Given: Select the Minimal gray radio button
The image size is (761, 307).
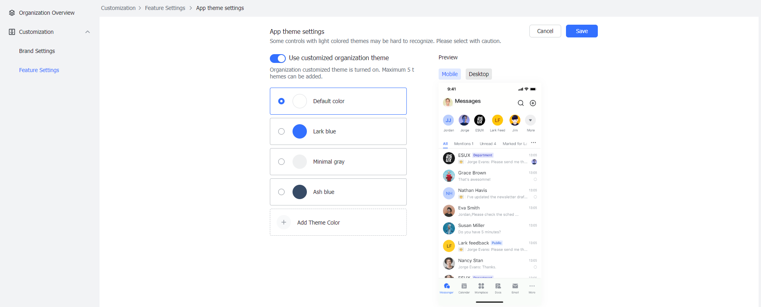Looking at the screenshot, I should 281,162.
